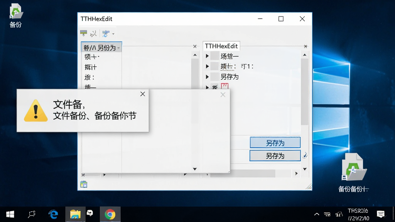
Task: Click the volume icon in the system tray
Action: (x=339, y=214)
